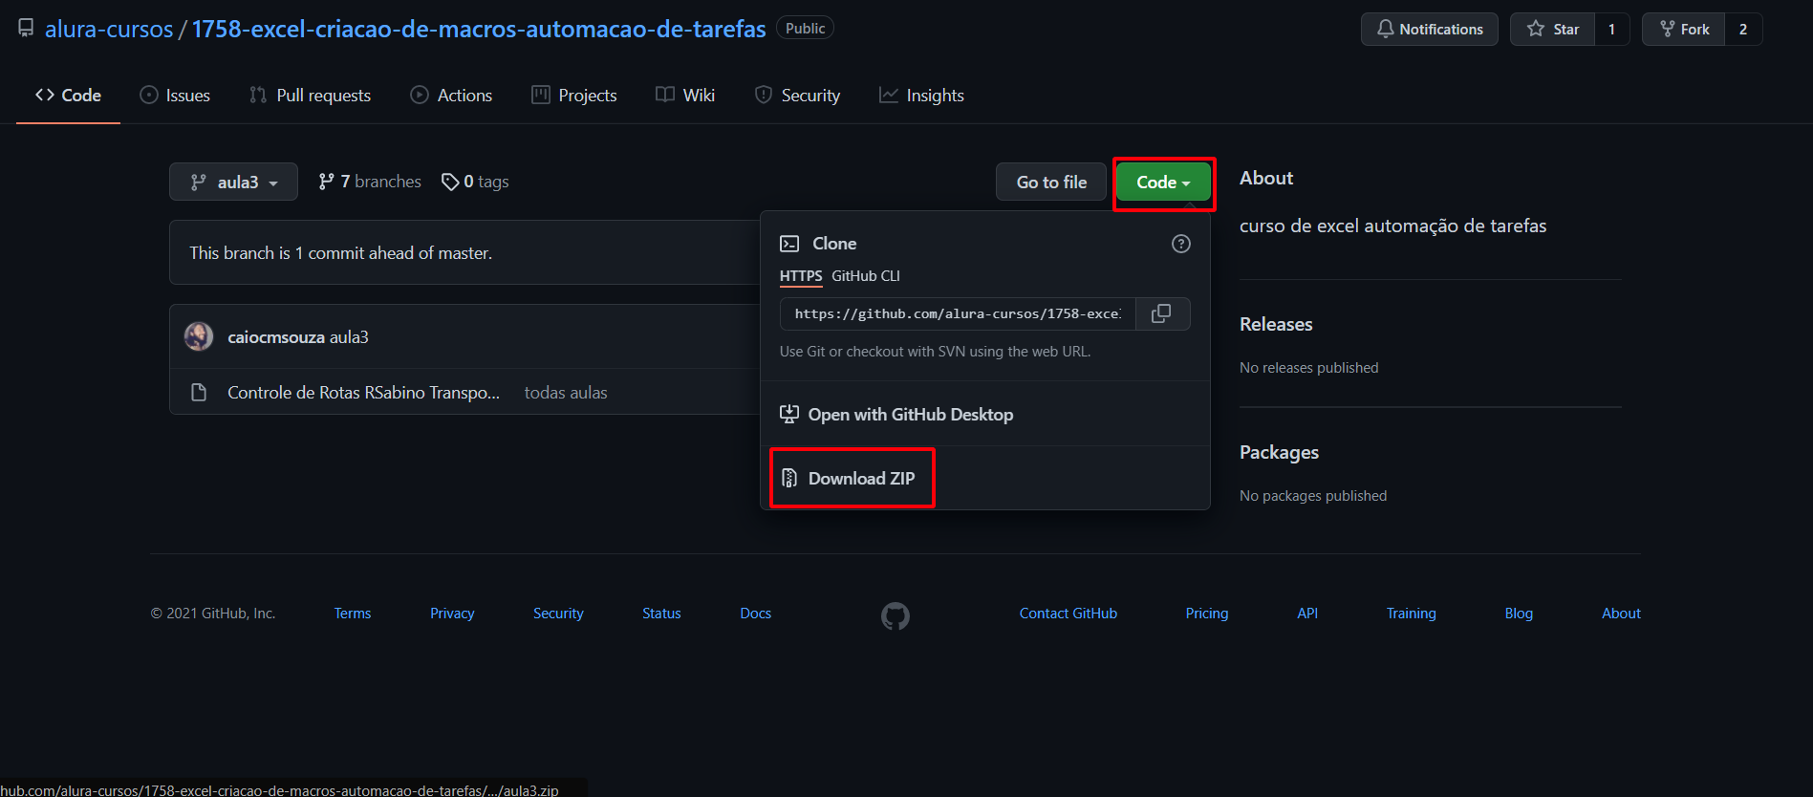Screen dimensions: 1813x797
Task: Open the Pull requests tab
Action: tap(310, 96)
